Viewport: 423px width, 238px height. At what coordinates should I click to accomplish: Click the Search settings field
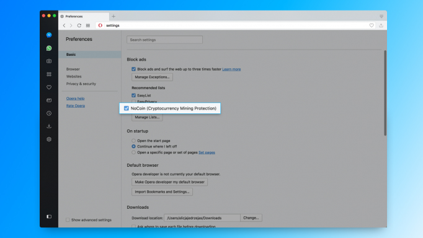point(164,40)
